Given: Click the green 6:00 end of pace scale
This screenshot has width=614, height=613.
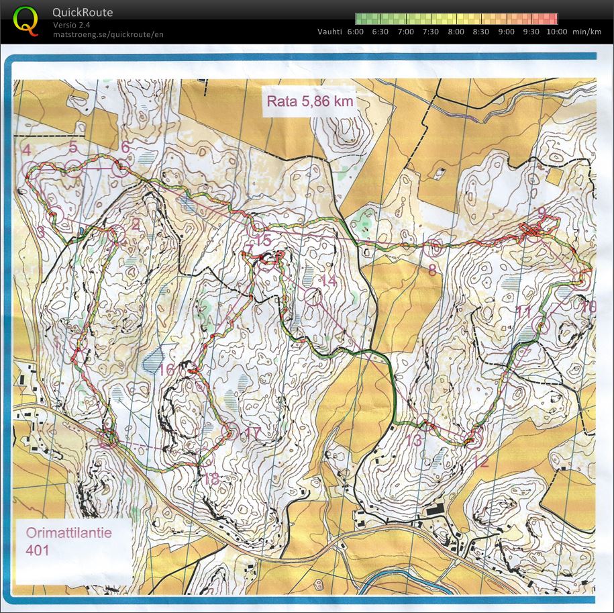Looking at the screenshot, I should [360, 19].
